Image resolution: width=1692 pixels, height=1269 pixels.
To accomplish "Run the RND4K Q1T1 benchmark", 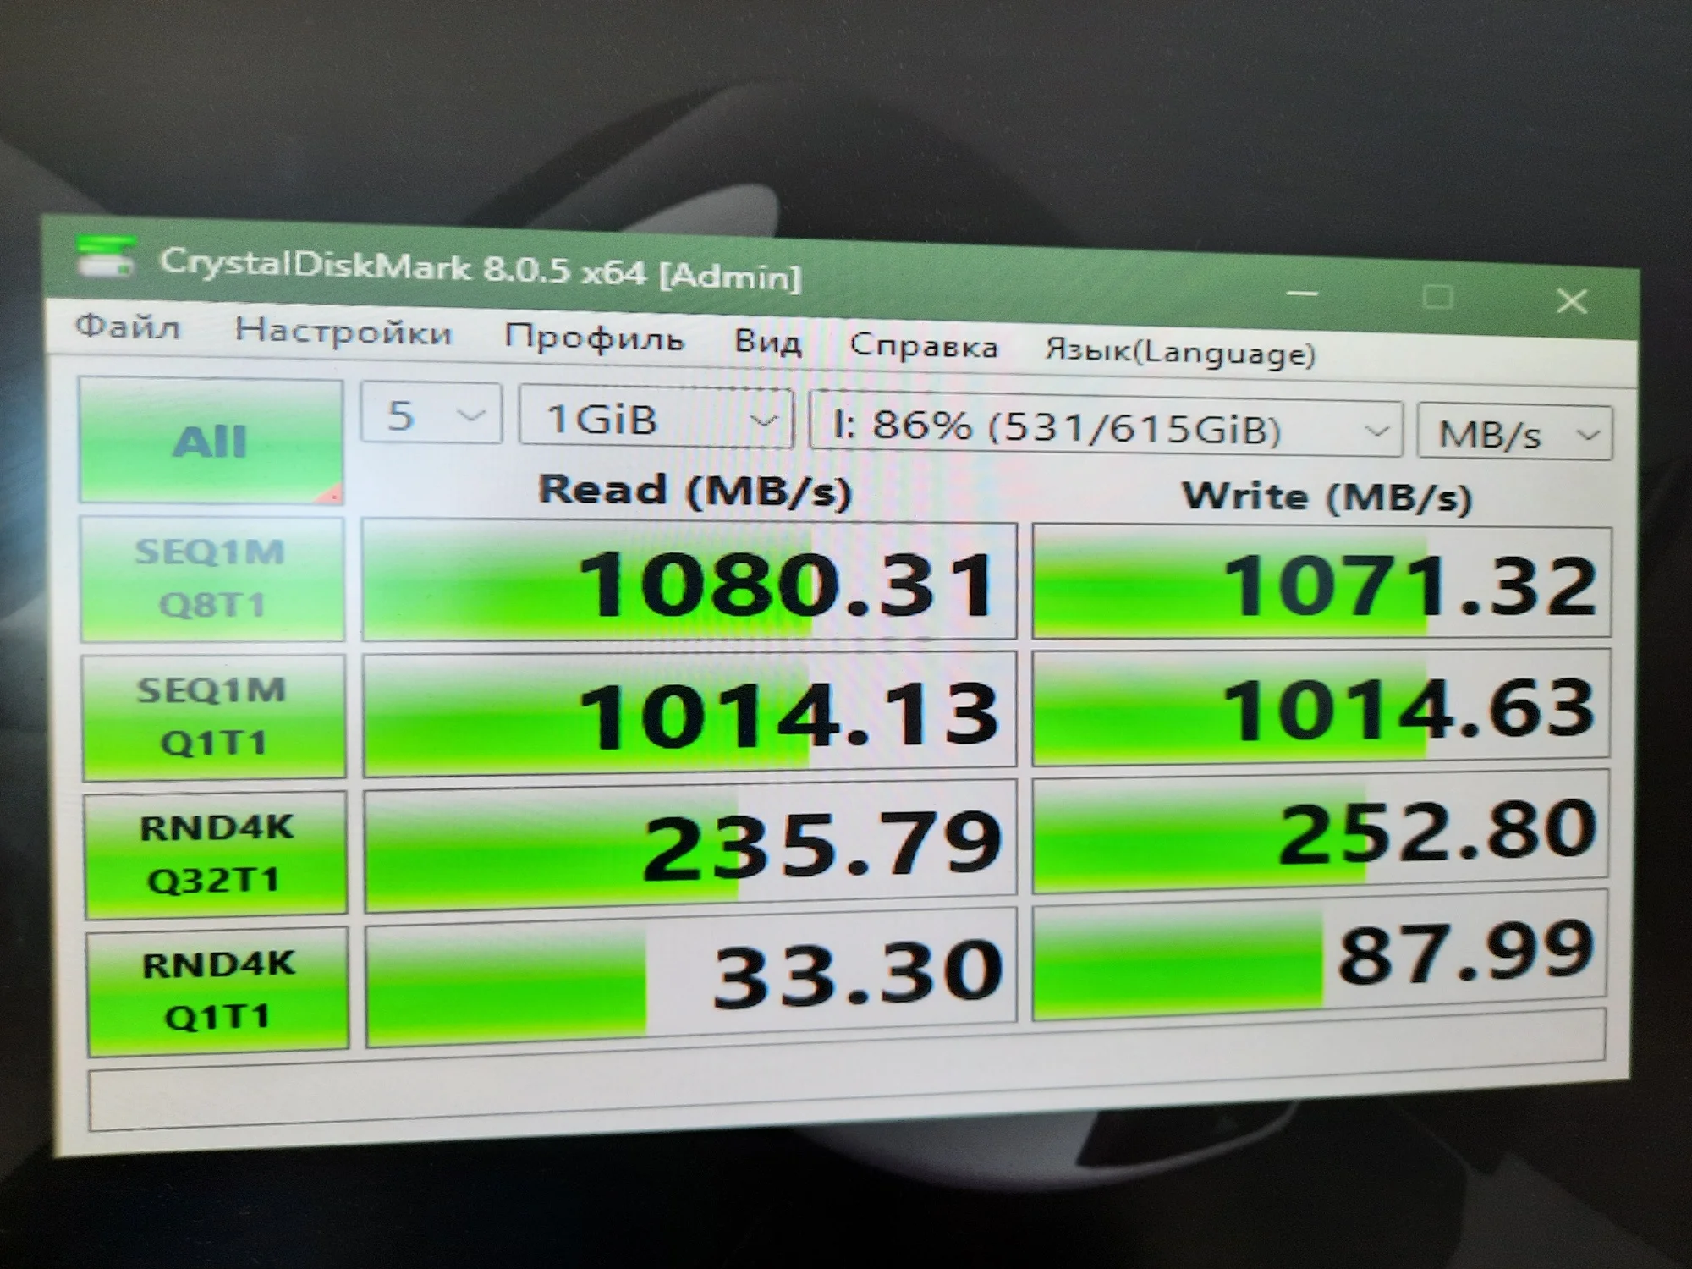I will tap(217, 990).
